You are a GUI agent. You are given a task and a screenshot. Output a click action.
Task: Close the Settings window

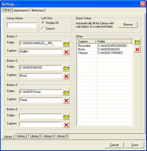[143, 4]
